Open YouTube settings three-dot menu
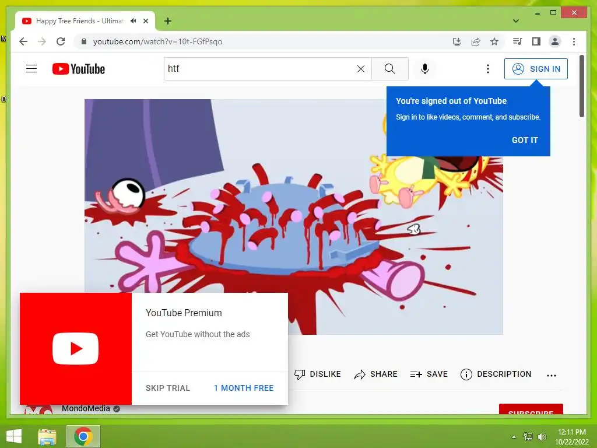Image resolution: width=597 pixels, height=448 pixels. pyautogui.click(x=488, y=69)
